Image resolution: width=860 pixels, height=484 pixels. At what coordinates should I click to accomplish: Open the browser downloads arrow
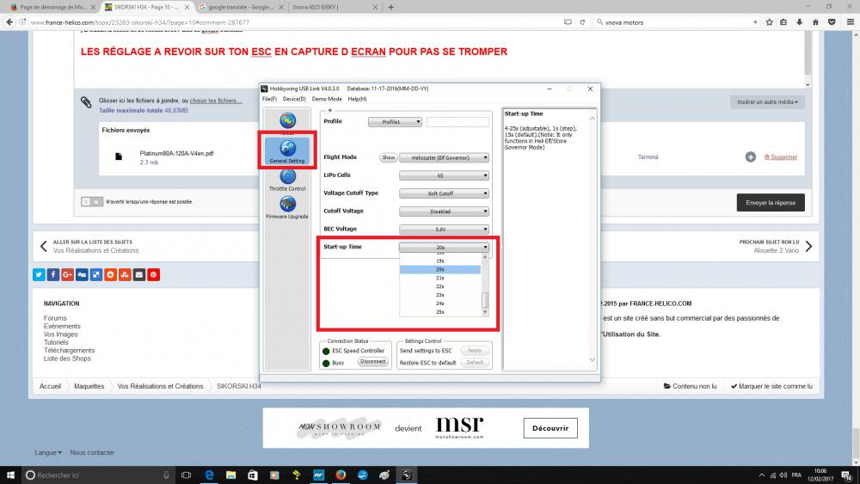point(800,22)
